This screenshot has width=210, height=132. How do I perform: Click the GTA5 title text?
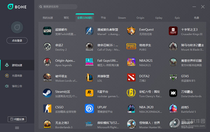click(x=185, y=76)
